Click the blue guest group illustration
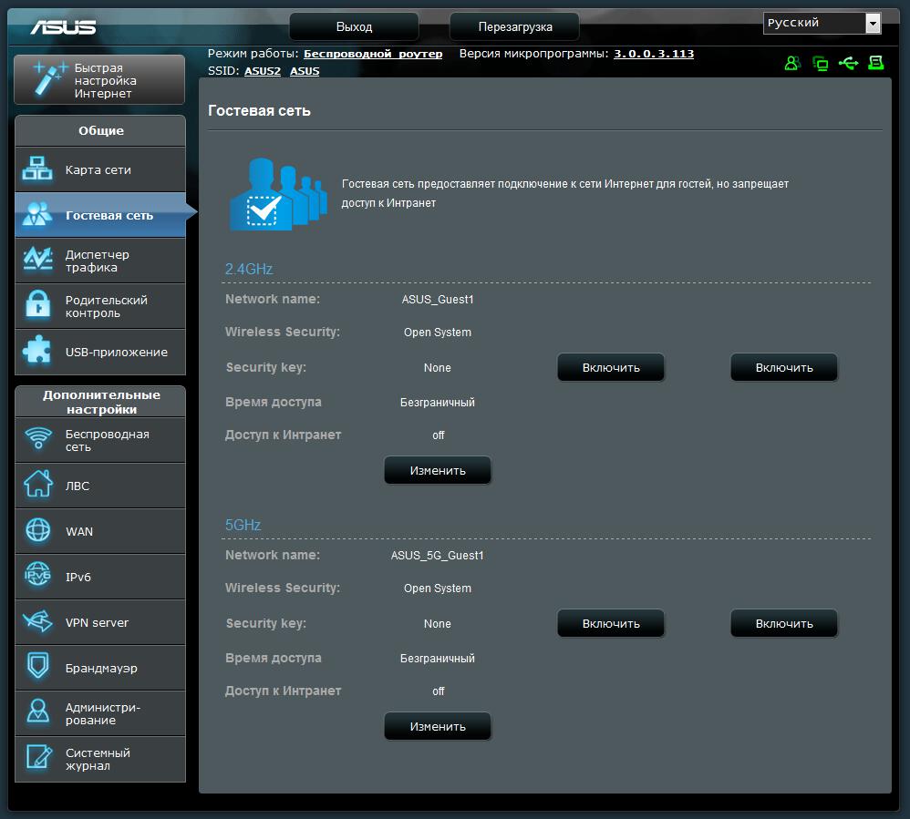The height and width of the screenshot is (819, 910). click(x=279, y=194)
